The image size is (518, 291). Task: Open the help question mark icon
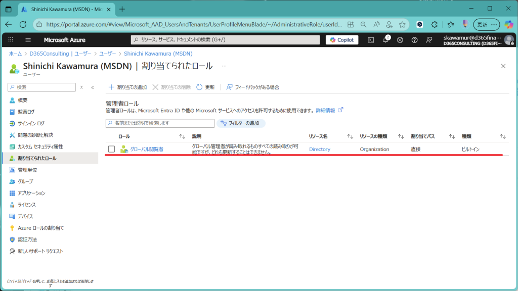415,40
